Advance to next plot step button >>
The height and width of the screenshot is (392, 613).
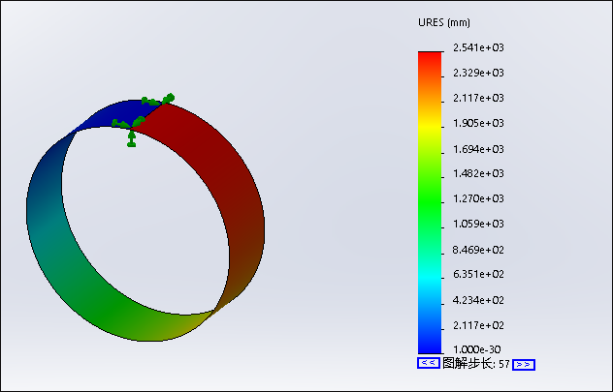coord(524,365)
